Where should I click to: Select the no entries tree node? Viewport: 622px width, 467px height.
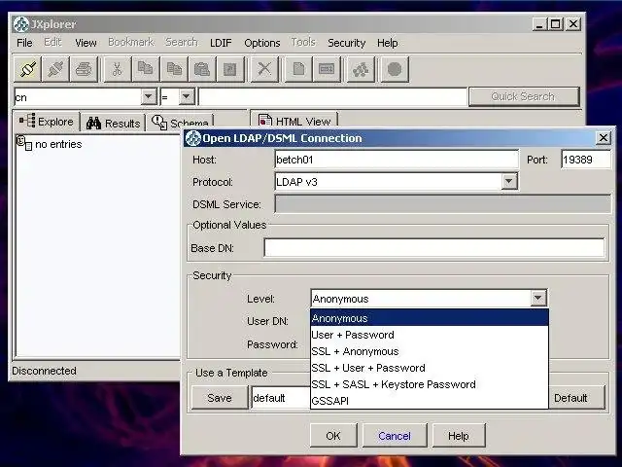click(x=50, y=144)
